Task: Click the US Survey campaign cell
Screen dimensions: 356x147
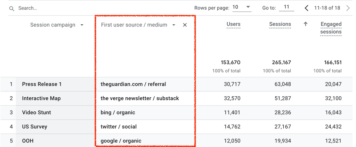Action: [35, 127]
